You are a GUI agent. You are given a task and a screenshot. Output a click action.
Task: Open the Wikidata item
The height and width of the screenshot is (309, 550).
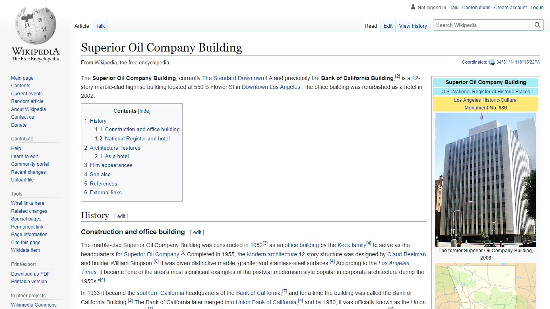point(25,250)
